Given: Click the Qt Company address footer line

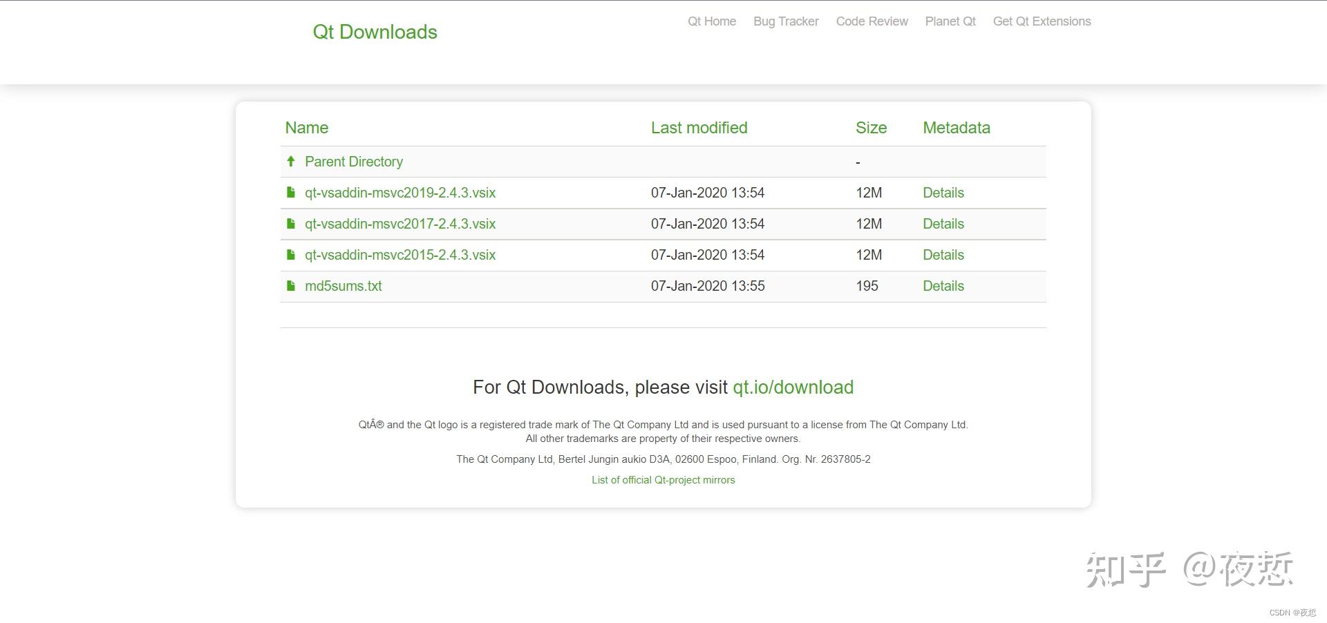Looking at the screenshot, I should tap(663, 459).
